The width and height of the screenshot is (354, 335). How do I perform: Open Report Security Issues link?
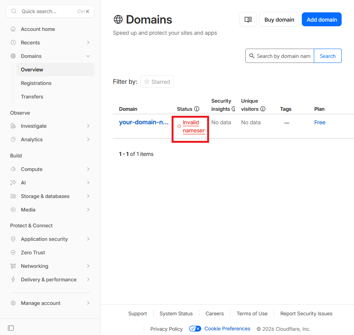[x=306, y=314]
